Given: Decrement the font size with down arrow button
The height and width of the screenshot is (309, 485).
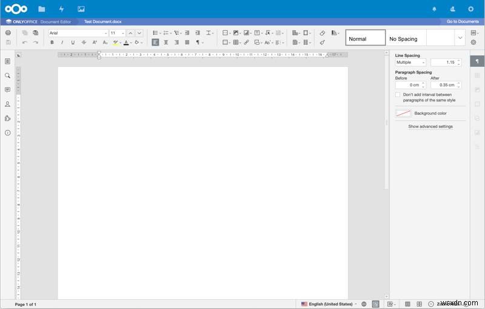Looking at the screenshot, I should tap(139, 33).
